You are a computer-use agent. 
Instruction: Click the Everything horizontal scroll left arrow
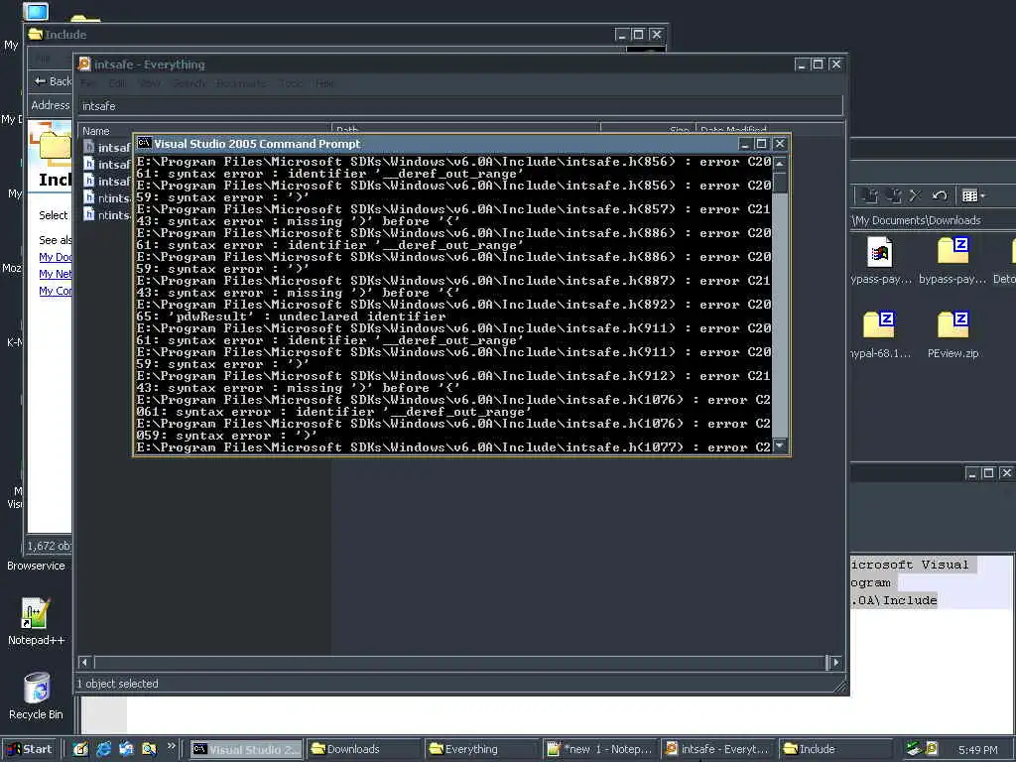coord(84,662)
